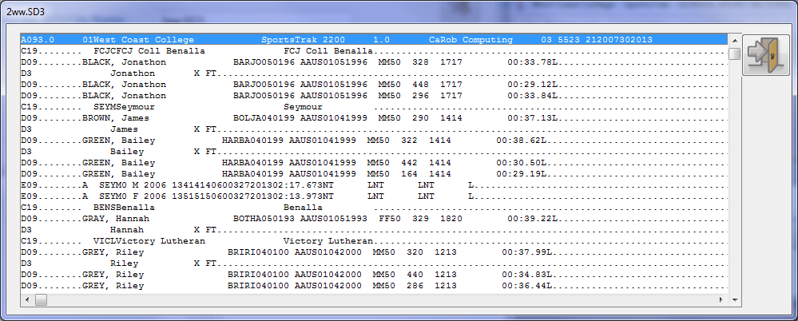This screenshot has height=321, width=798.
Task: Select the D3 Bailey X FT row
Action: coord(374,152)
